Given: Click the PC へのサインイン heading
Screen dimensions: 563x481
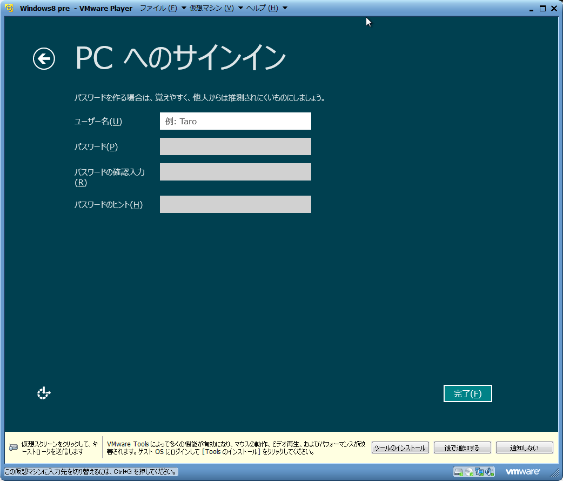Looking at the screenshot, I should click(180, 57).
